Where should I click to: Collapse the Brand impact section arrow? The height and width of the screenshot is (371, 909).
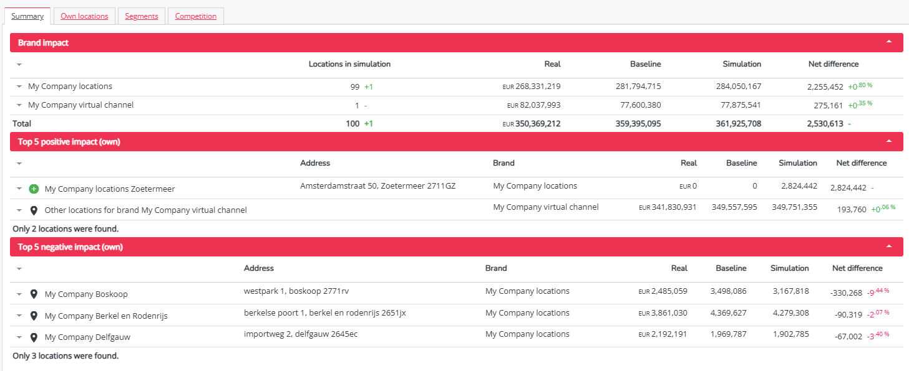pos(889,42)
